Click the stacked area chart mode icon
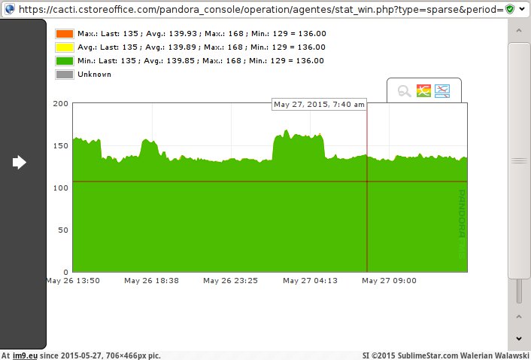 (423, 91)
